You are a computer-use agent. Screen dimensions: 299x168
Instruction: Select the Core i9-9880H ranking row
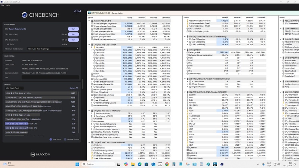click(41, 119)
